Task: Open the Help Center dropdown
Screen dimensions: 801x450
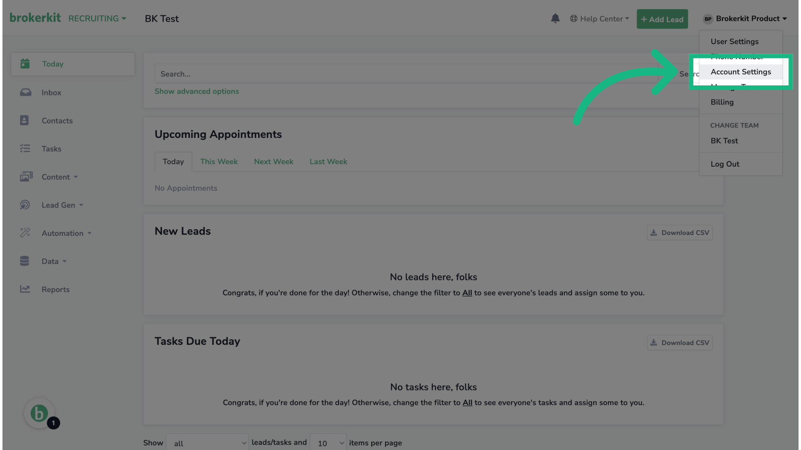Action: 599,19
